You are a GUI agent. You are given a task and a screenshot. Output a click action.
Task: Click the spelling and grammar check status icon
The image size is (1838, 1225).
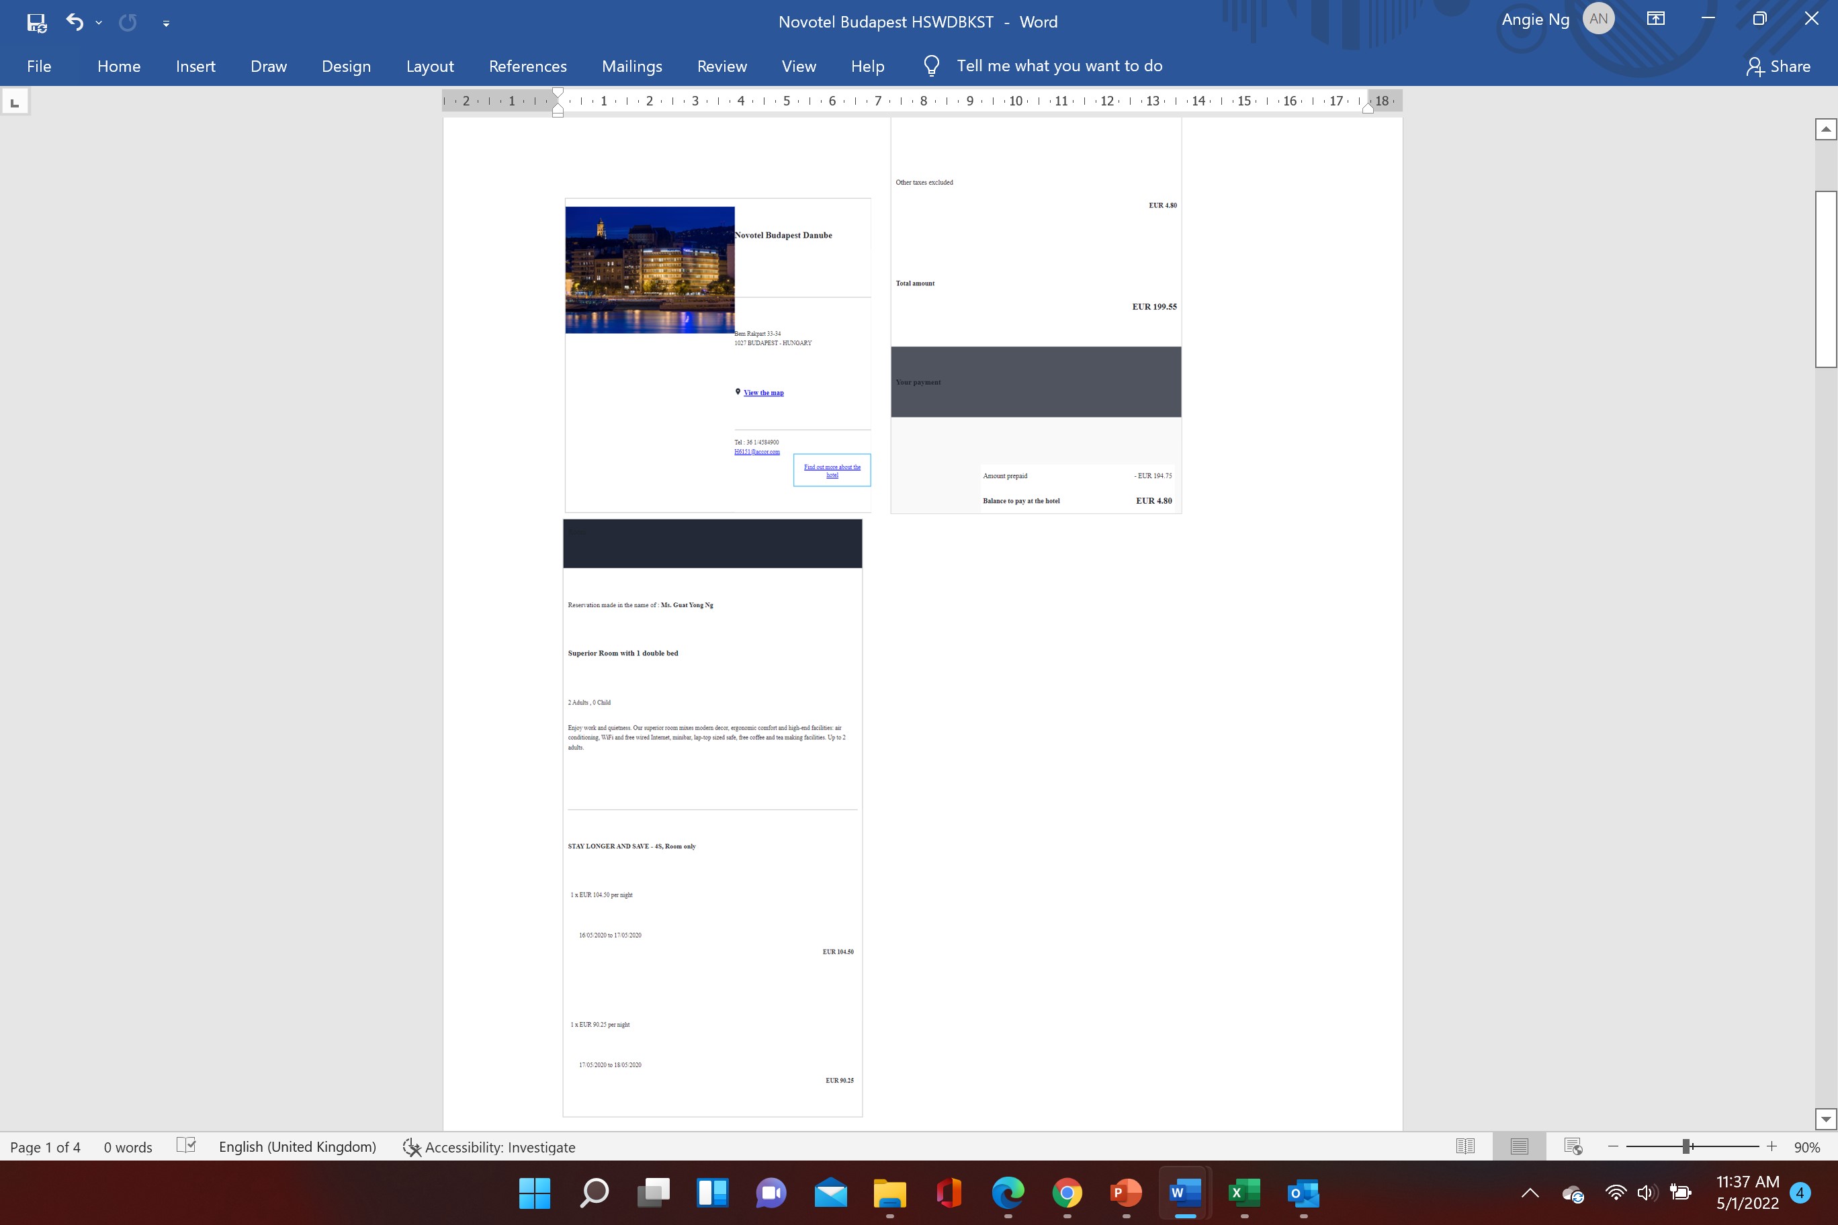186,1146
